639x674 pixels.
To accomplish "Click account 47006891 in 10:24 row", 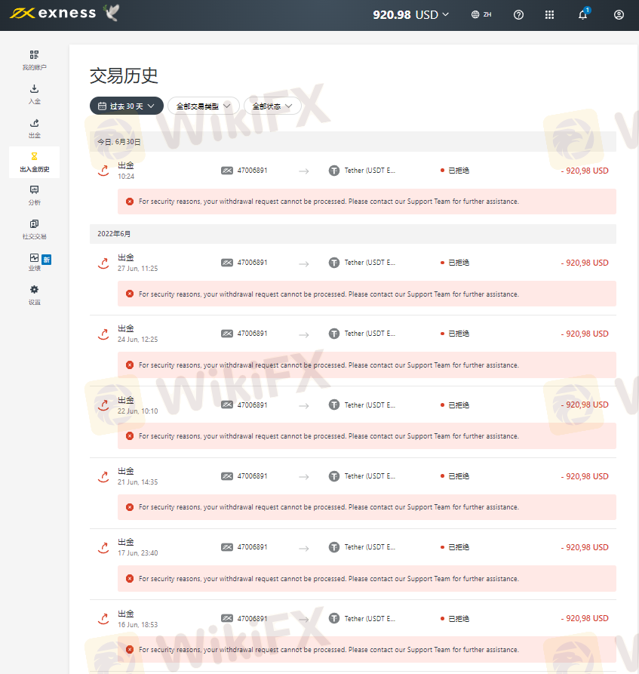I will tap(252, 171).
